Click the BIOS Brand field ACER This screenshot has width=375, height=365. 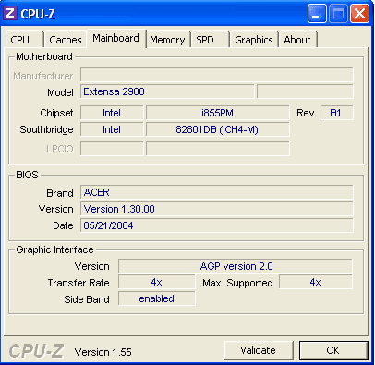click(217, 192)
